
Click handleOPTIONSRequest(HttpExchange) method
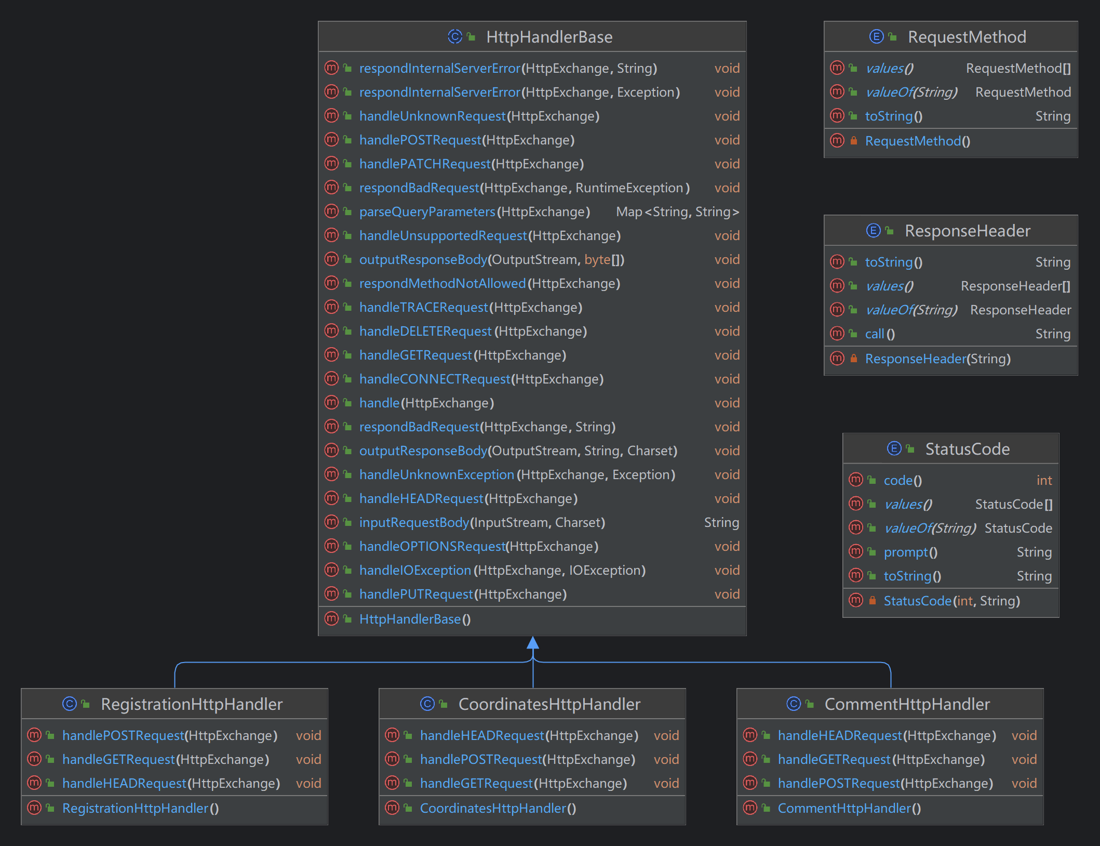click(479, 546)
